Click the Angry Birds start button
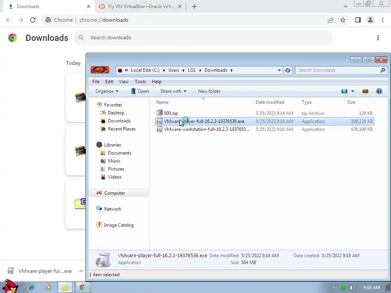Screen dimensions: 391x293 coord(10,286)
